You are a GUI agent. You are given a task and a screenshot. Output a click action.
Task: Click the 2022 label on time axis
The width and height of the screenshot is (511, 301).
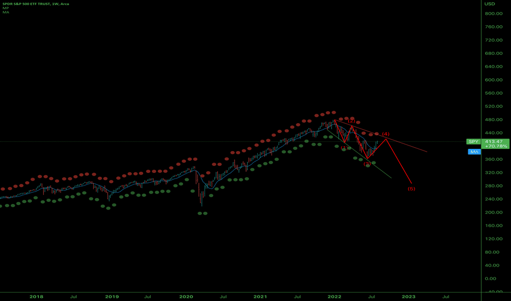tap(334, 297)
